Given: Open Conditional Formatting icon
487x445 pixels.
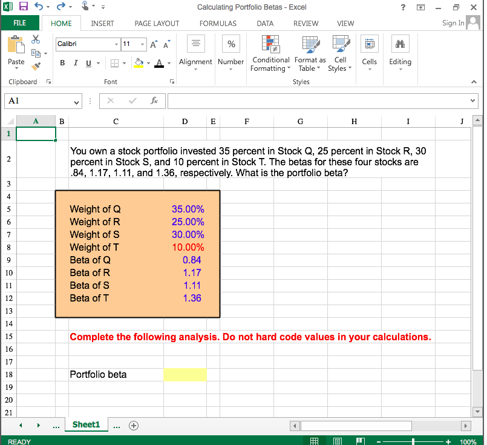Looking at the screenshot, I should [x=270, y=44].
